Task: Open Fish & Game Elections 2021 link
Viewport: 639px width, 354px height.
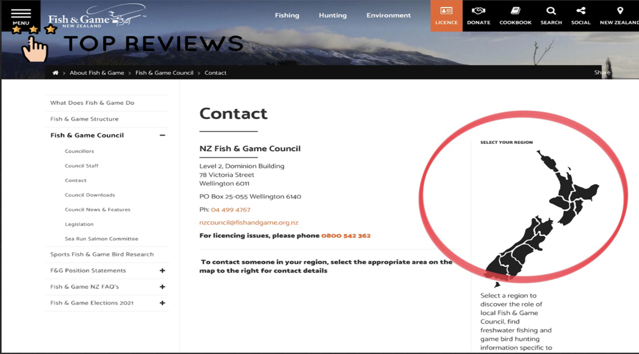Action: click(92, 303)
